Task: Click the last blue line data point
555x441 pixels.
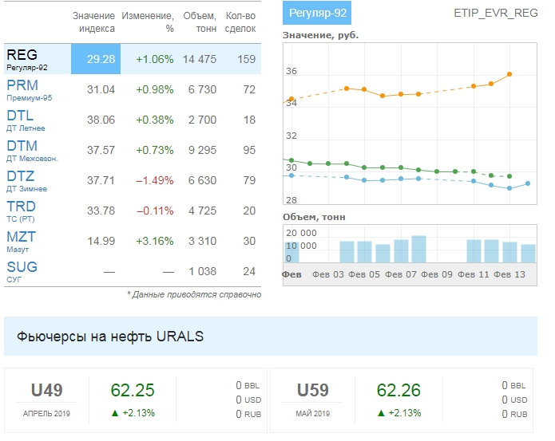Action: [x=528, y=183]
